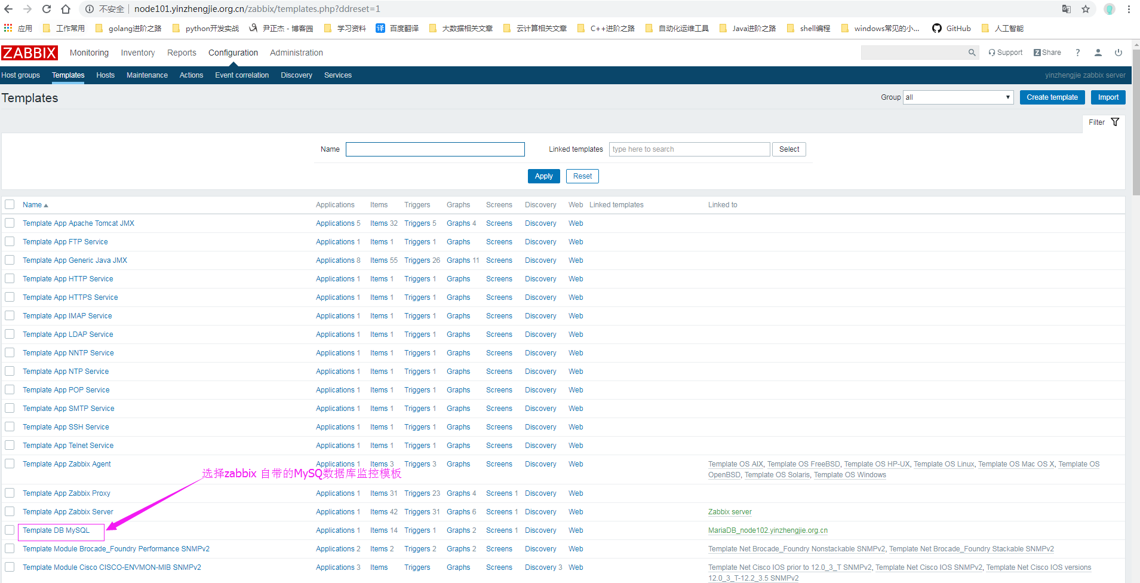Check Template App Zabbix Agent row
The image size is (1140, 583).
coord(10,464)
